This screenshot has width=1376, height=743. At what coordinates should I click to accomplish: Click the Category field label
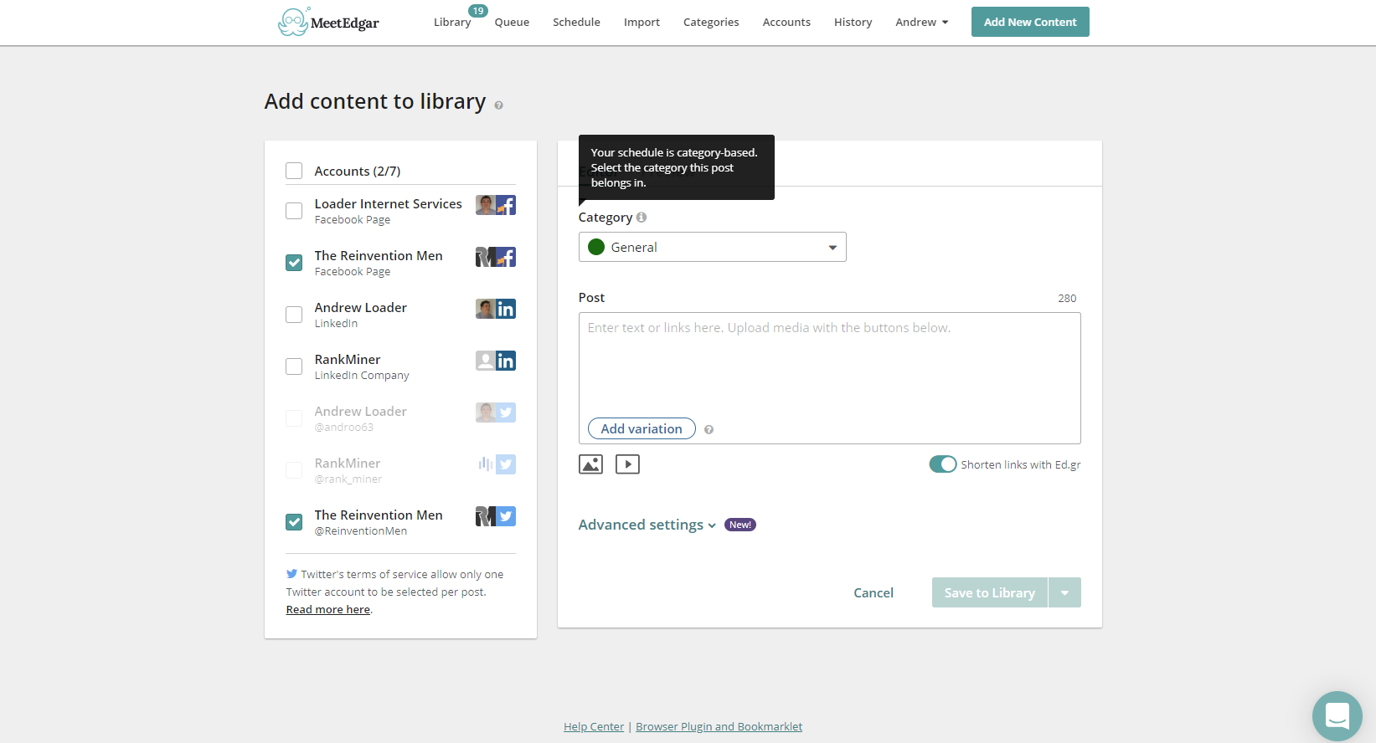pyautogui.click(x=606, y=218)
